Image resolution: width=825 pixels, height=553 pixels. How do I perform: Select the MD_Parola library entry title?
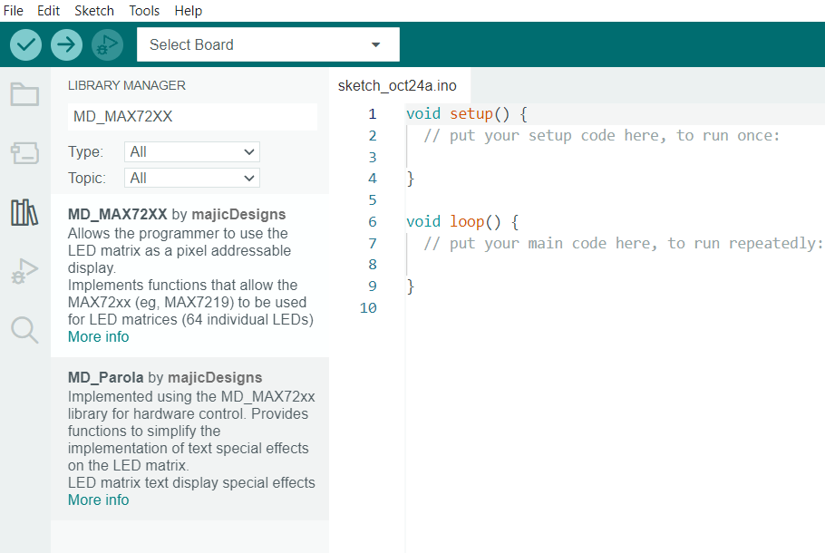click(106, 378)
